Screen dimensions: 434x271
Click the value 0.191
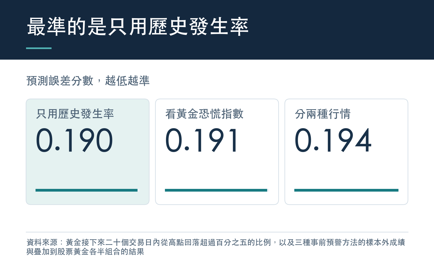coord(202,140)
